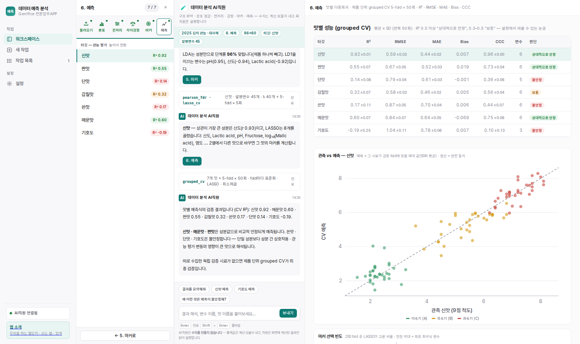Click the 설명변수 45 chip
This screenshot has height=344, width=580.
pyautogui.click(x=191, y=41)
